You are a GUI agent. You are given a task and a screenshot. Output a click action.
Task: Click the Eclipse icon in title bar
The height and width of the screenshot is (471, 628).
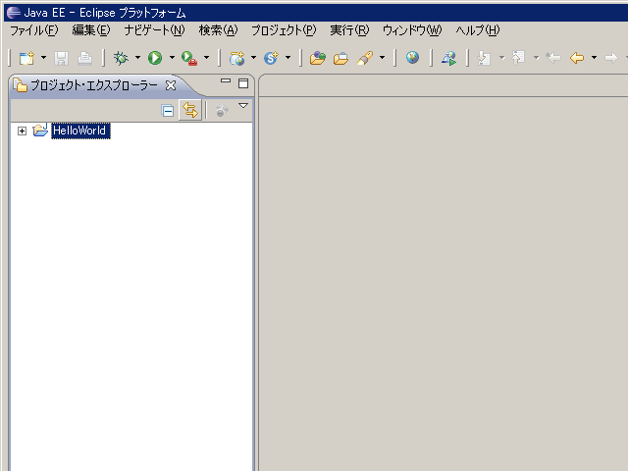[x=13, y=13]
